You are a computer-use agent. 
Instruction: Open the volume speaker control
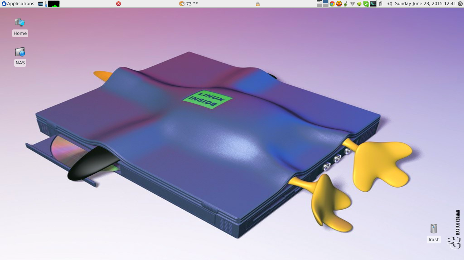click(389, 4)
